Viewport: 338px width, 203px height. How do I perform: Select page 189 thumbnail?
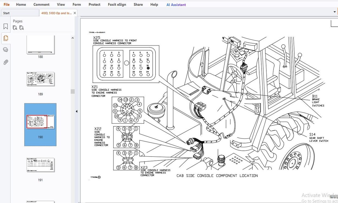[x=40, y=79]
